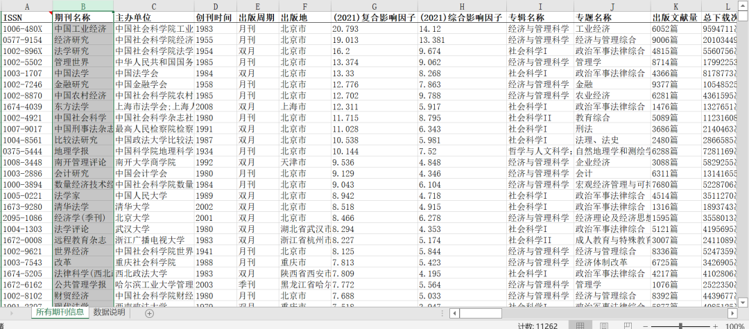The height and width of the screenshot is (329, 749).
Task: Select column A header
Action: 26,6
